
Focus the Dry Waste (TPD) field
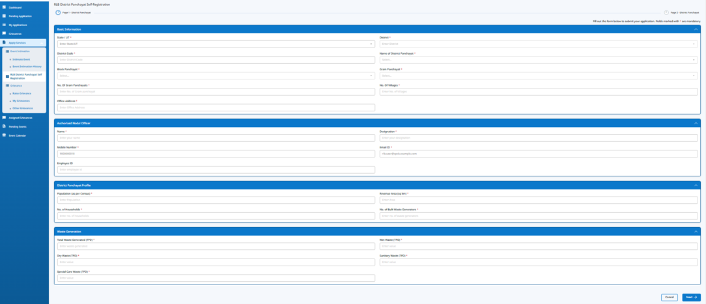tap(216, 262)
